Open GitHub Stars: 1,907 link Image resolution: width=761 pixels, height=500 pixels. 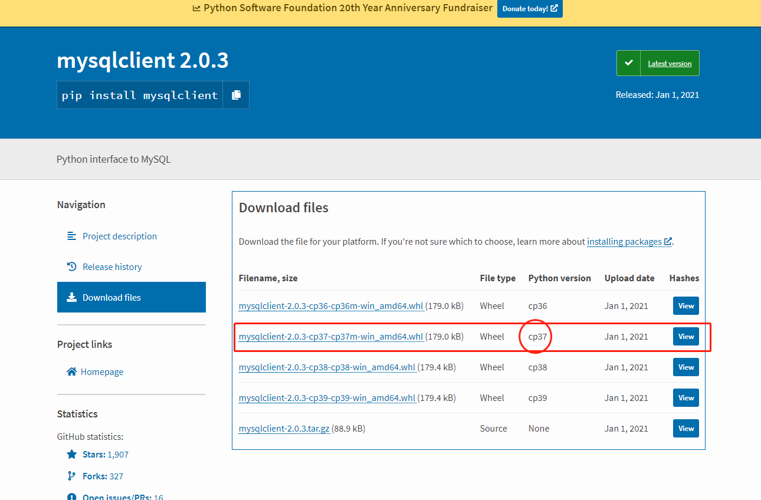point(105,454)
